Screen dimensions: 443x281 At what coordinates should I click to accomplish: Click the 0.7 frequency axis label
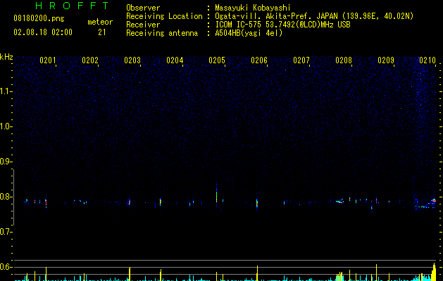click(6, 232)
